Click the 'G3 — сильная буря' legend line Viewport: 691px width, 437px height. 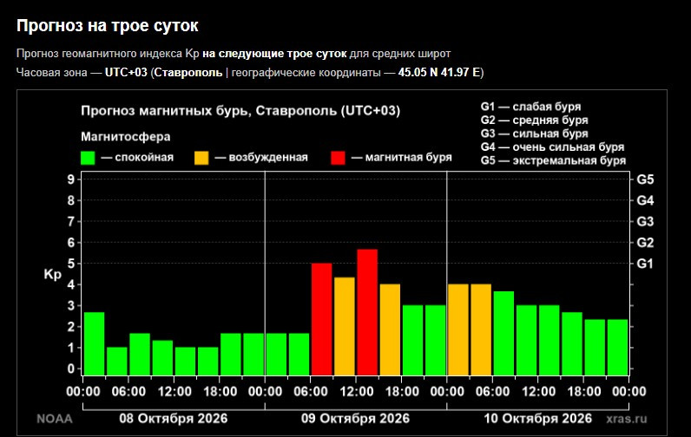534,134
